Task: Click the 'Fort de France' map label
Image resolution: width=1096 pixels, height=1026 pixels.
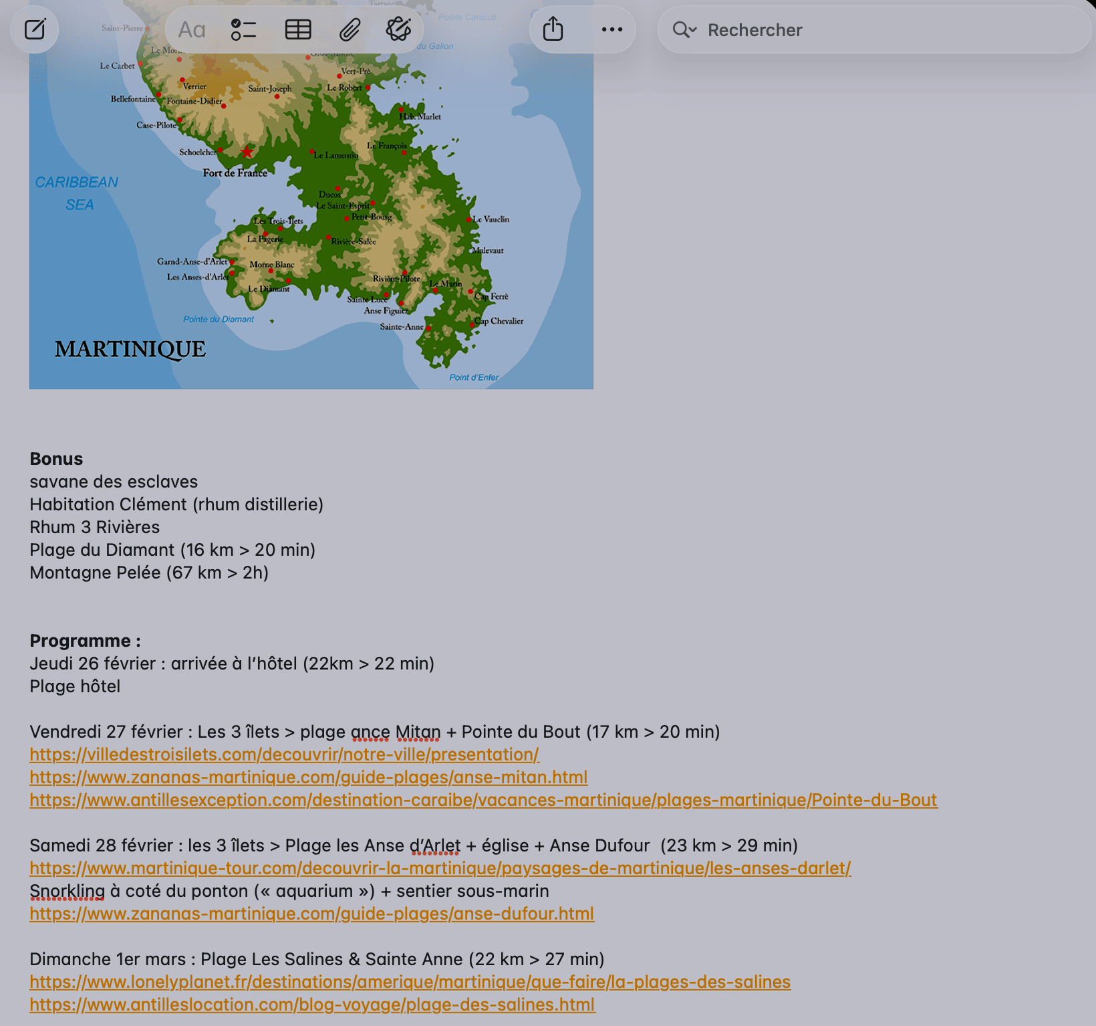Action: click(x=235, y=173)
